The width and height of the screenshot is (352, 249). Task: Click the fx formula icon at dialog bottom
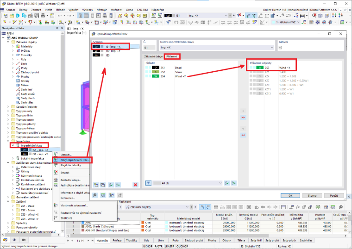[x=120, y=195]
